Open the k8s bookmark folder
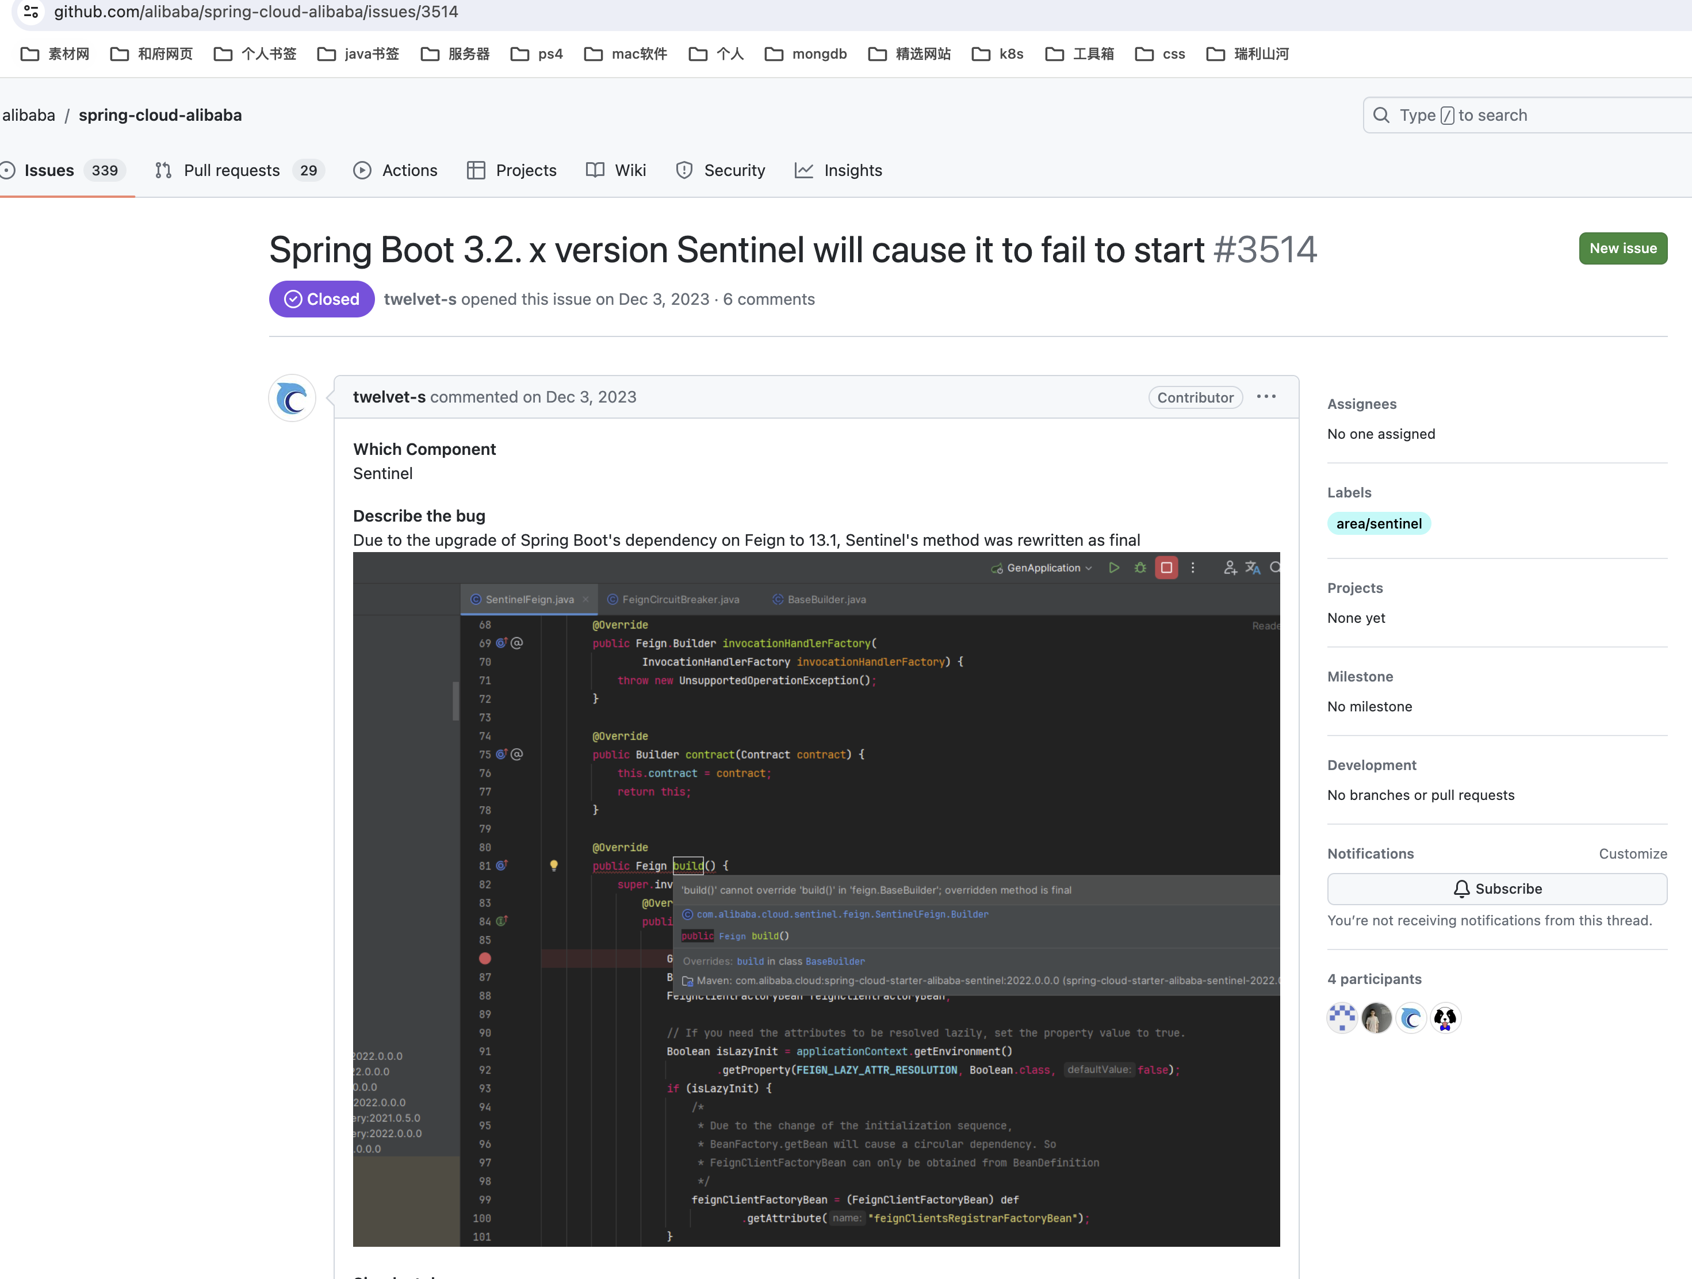 pos(997,53)
